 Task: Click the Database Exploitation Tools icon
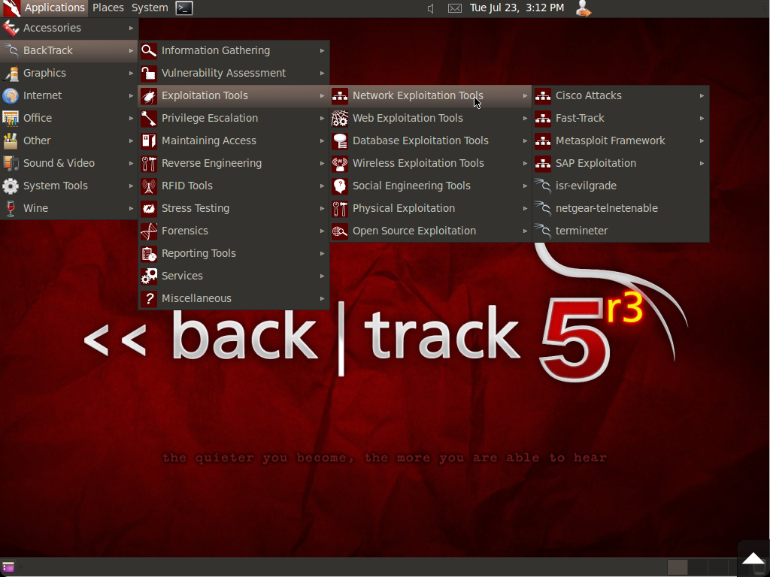[x=340, y=140]
